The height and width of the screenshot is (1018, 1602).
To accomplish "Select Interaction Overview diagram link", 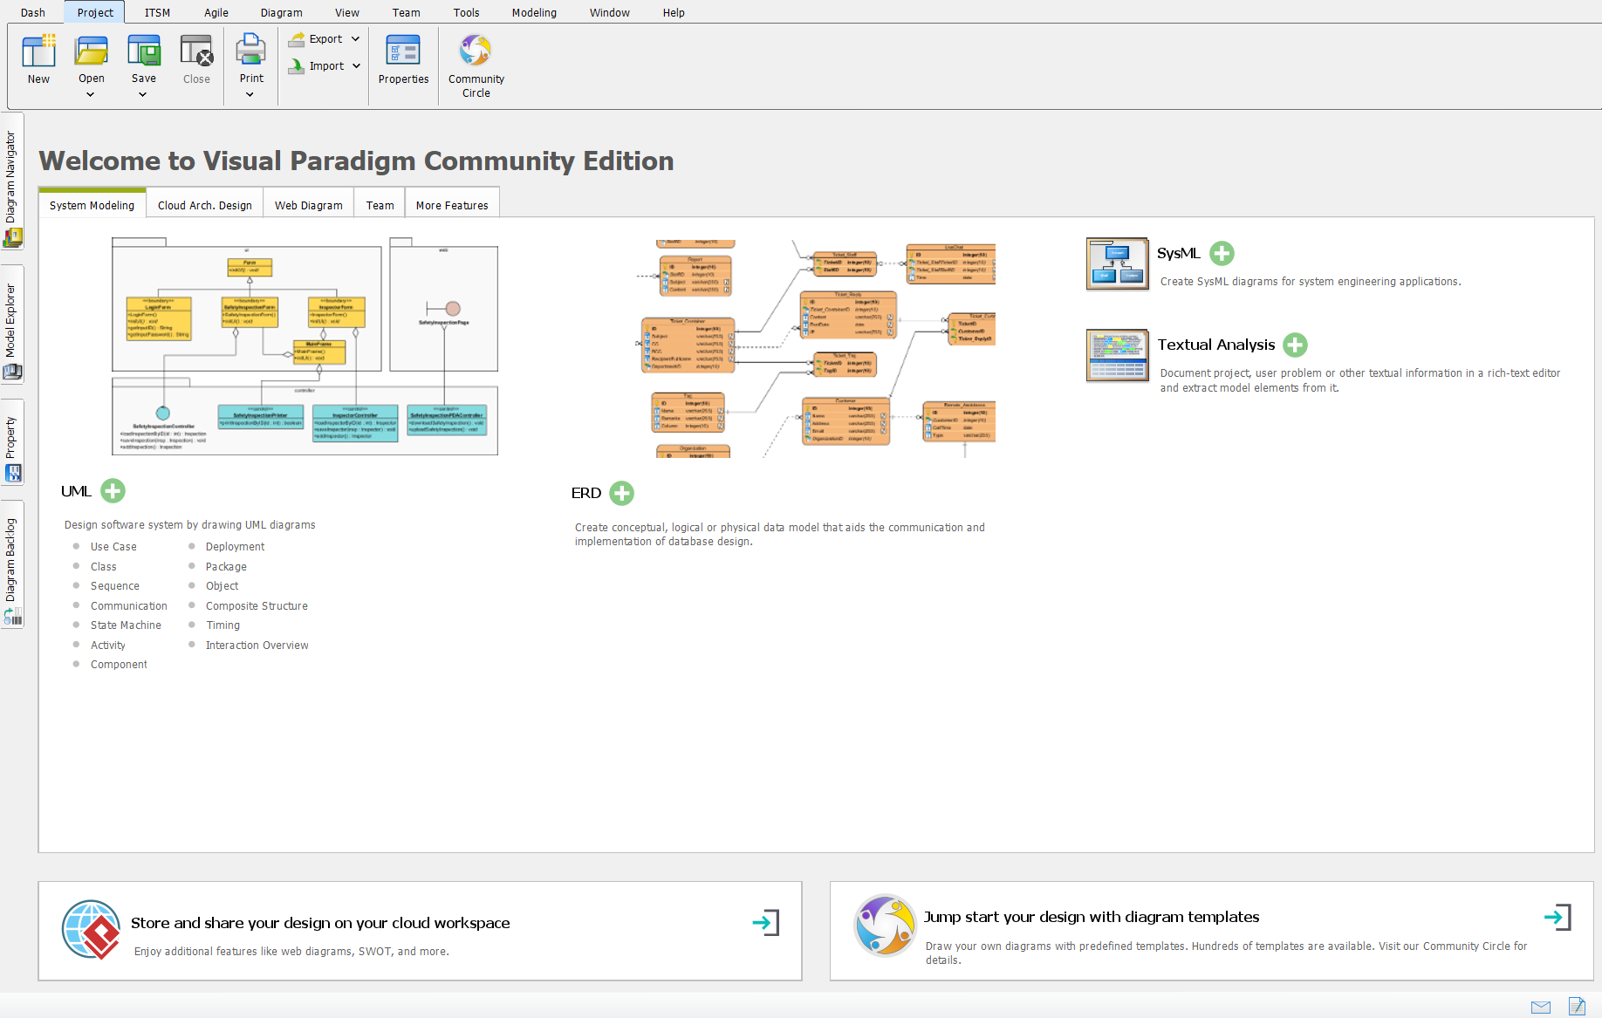I will pos(257,646).
